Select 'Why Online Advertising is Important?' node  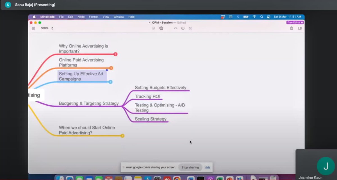click(83, 49)
